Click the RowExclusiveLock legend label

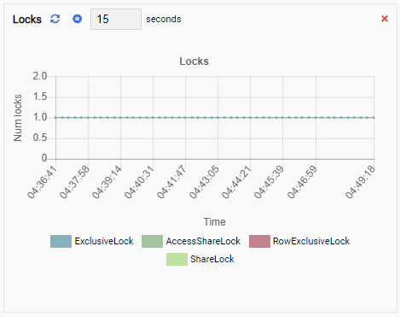point(311,241)
